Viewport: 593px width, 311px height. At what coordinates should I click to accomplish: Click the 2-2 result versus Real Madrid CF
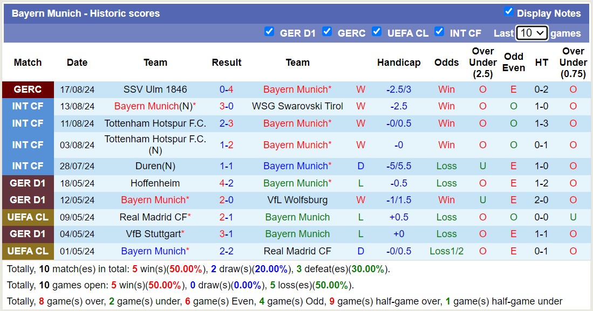coord(227,251)
